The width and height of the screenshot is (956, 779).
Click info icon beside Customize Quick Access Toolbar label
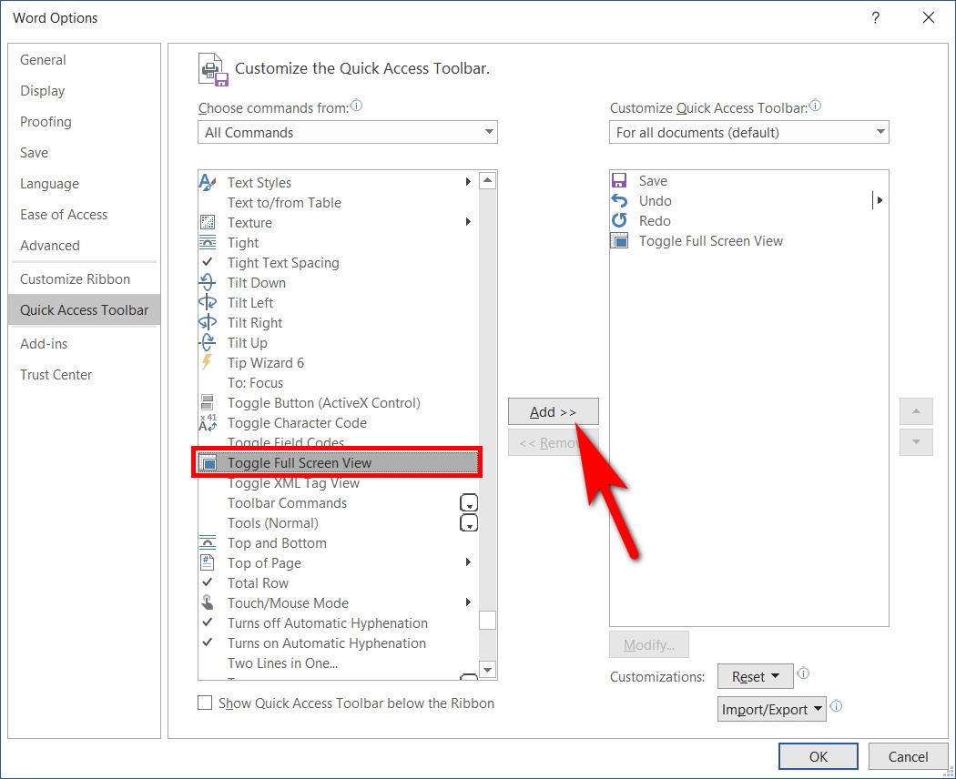(x=815, y=106)
